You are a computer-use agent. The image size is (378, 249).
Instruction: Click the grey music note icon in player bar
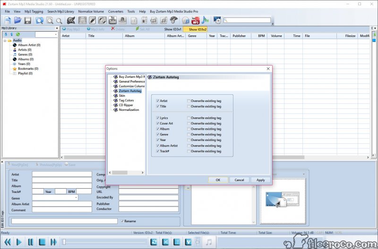click(209, 242)
